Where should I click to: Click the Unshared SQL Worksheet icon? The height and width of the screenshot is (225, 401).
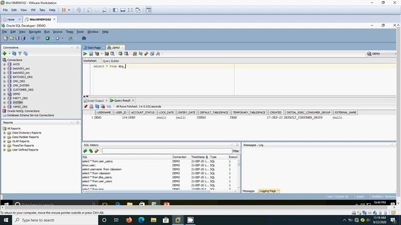pos(135,54)
